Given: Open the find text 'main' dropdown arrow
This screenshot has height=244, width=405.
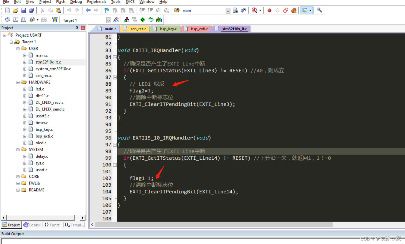Looking at the screenshot, I should click(x=228, y=11).
